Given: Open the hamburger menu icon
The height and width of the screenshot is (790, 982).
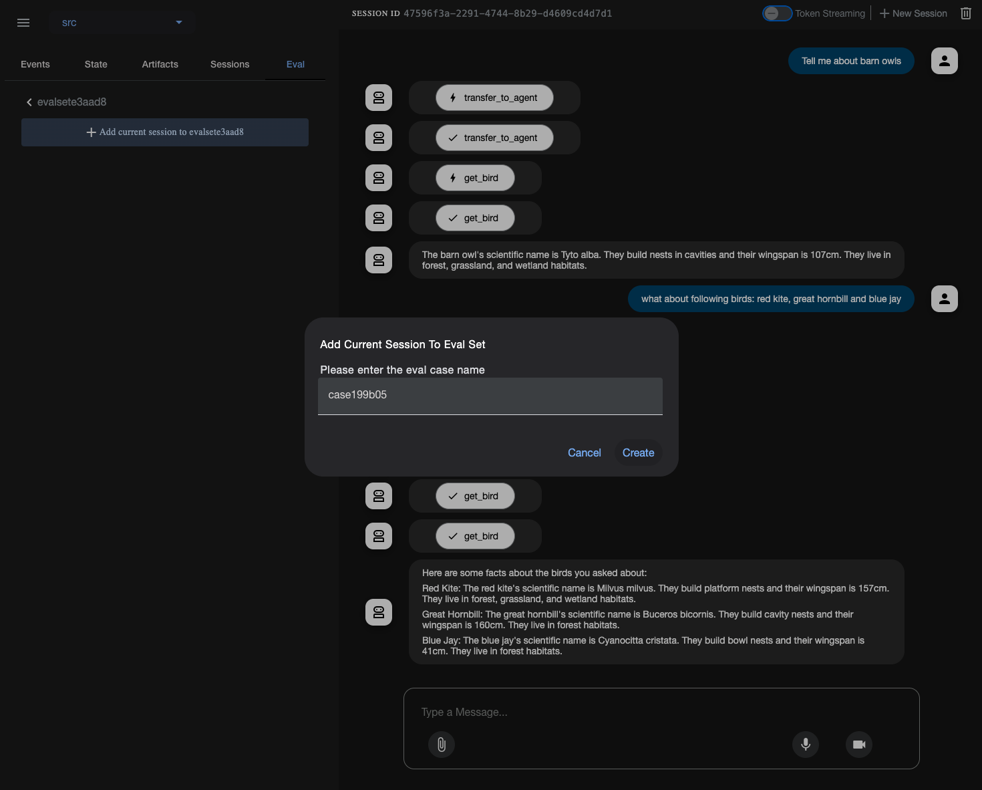Looking at the screenshot, I should point(23,23).
